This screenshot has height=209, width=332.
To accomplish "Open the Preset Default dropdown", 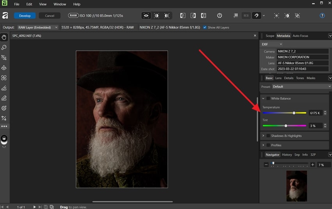I will click(x=301, y=87).
